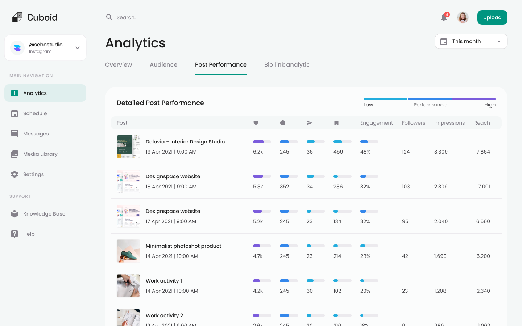Click the comments column header icon
Viewport: 522px width, 326px height.
pyautogui.click(x=282, y=123)
